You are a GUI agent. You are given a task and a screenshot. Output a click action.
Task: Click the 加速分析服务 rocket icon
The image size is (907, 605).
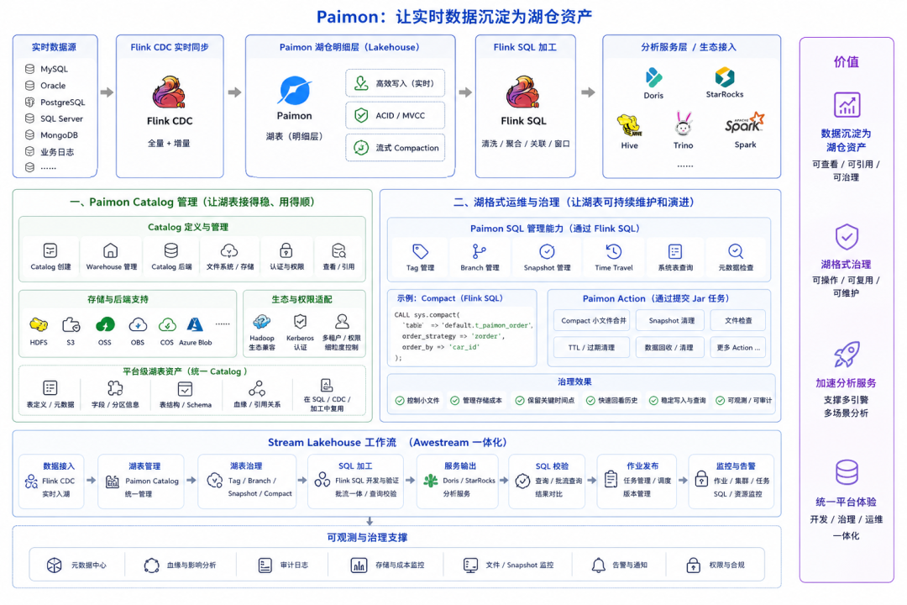847,355
